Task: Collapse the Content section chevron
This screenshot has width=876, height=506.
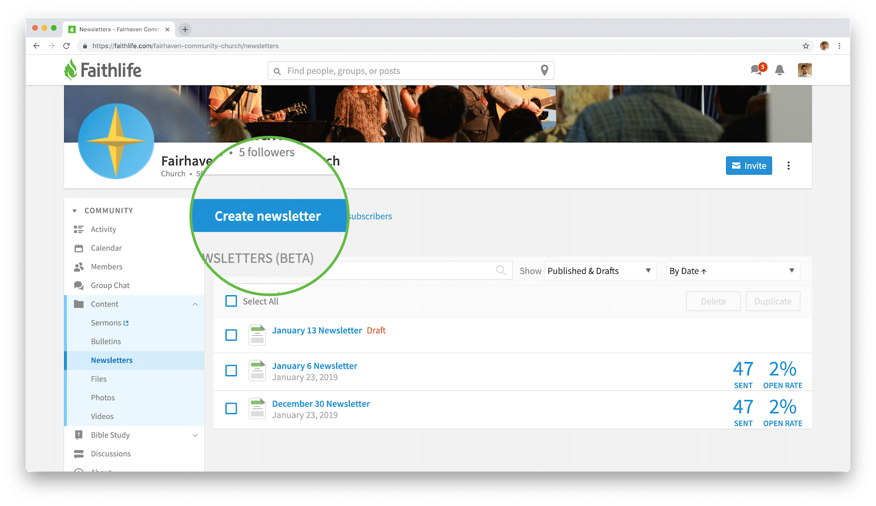Action: point(195,304)
